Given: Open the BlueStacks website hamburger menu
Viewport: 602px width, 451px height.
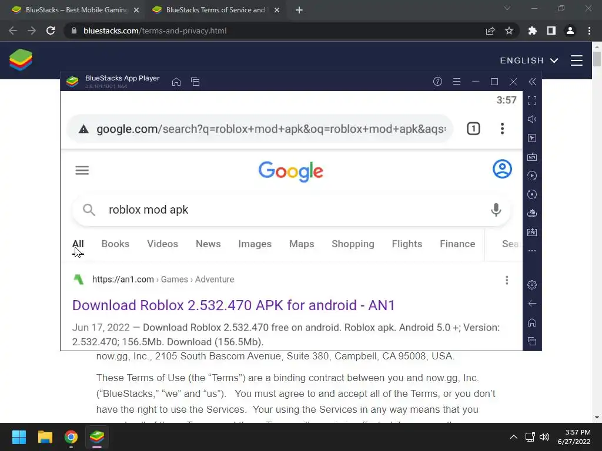Looking at the screenshot, I should [x=576, y=60].
